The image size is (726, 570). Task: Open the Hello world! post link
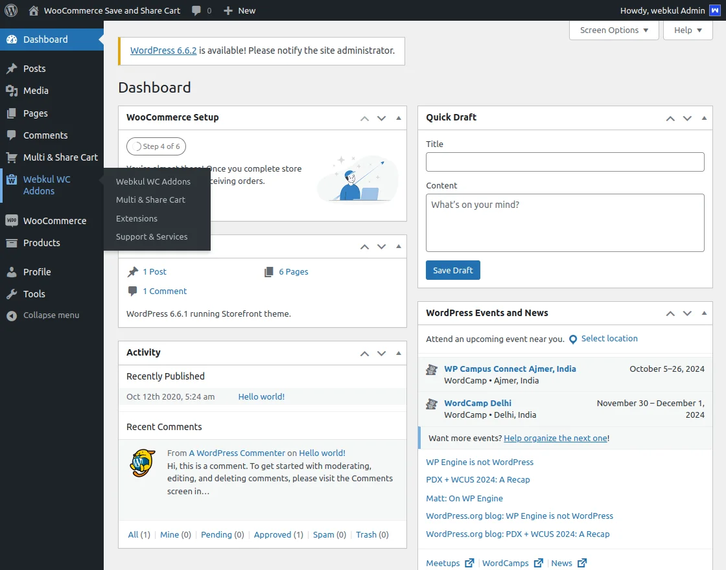(x=261, y=396)
